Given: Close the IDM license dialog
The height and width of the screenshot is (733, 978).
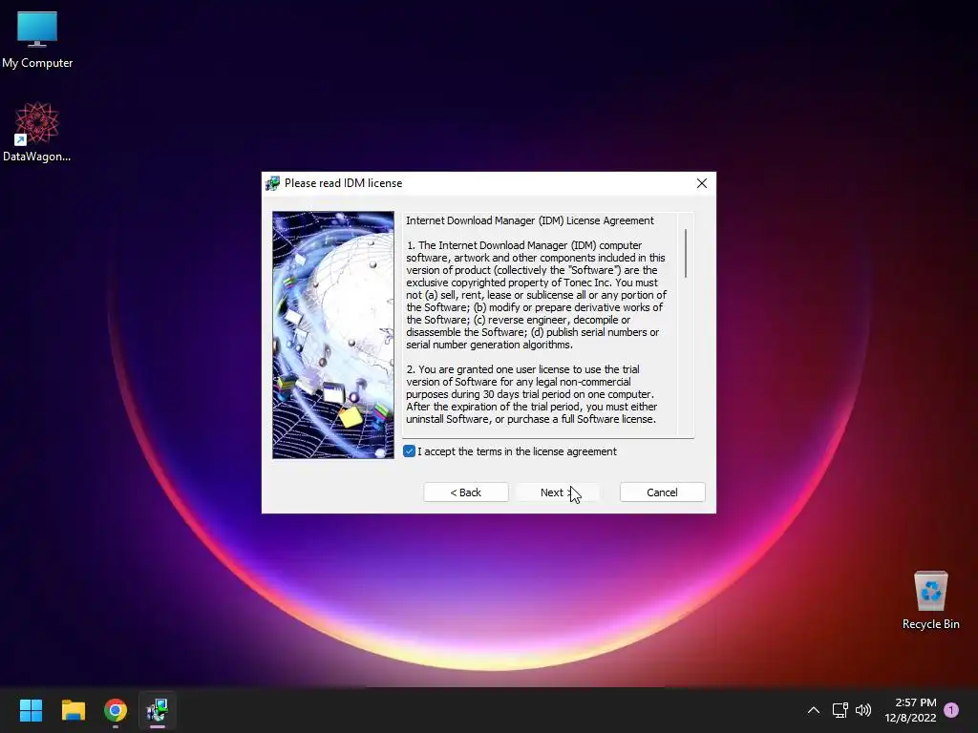Looking at the screenshot, I should click(x=702, y=183).
